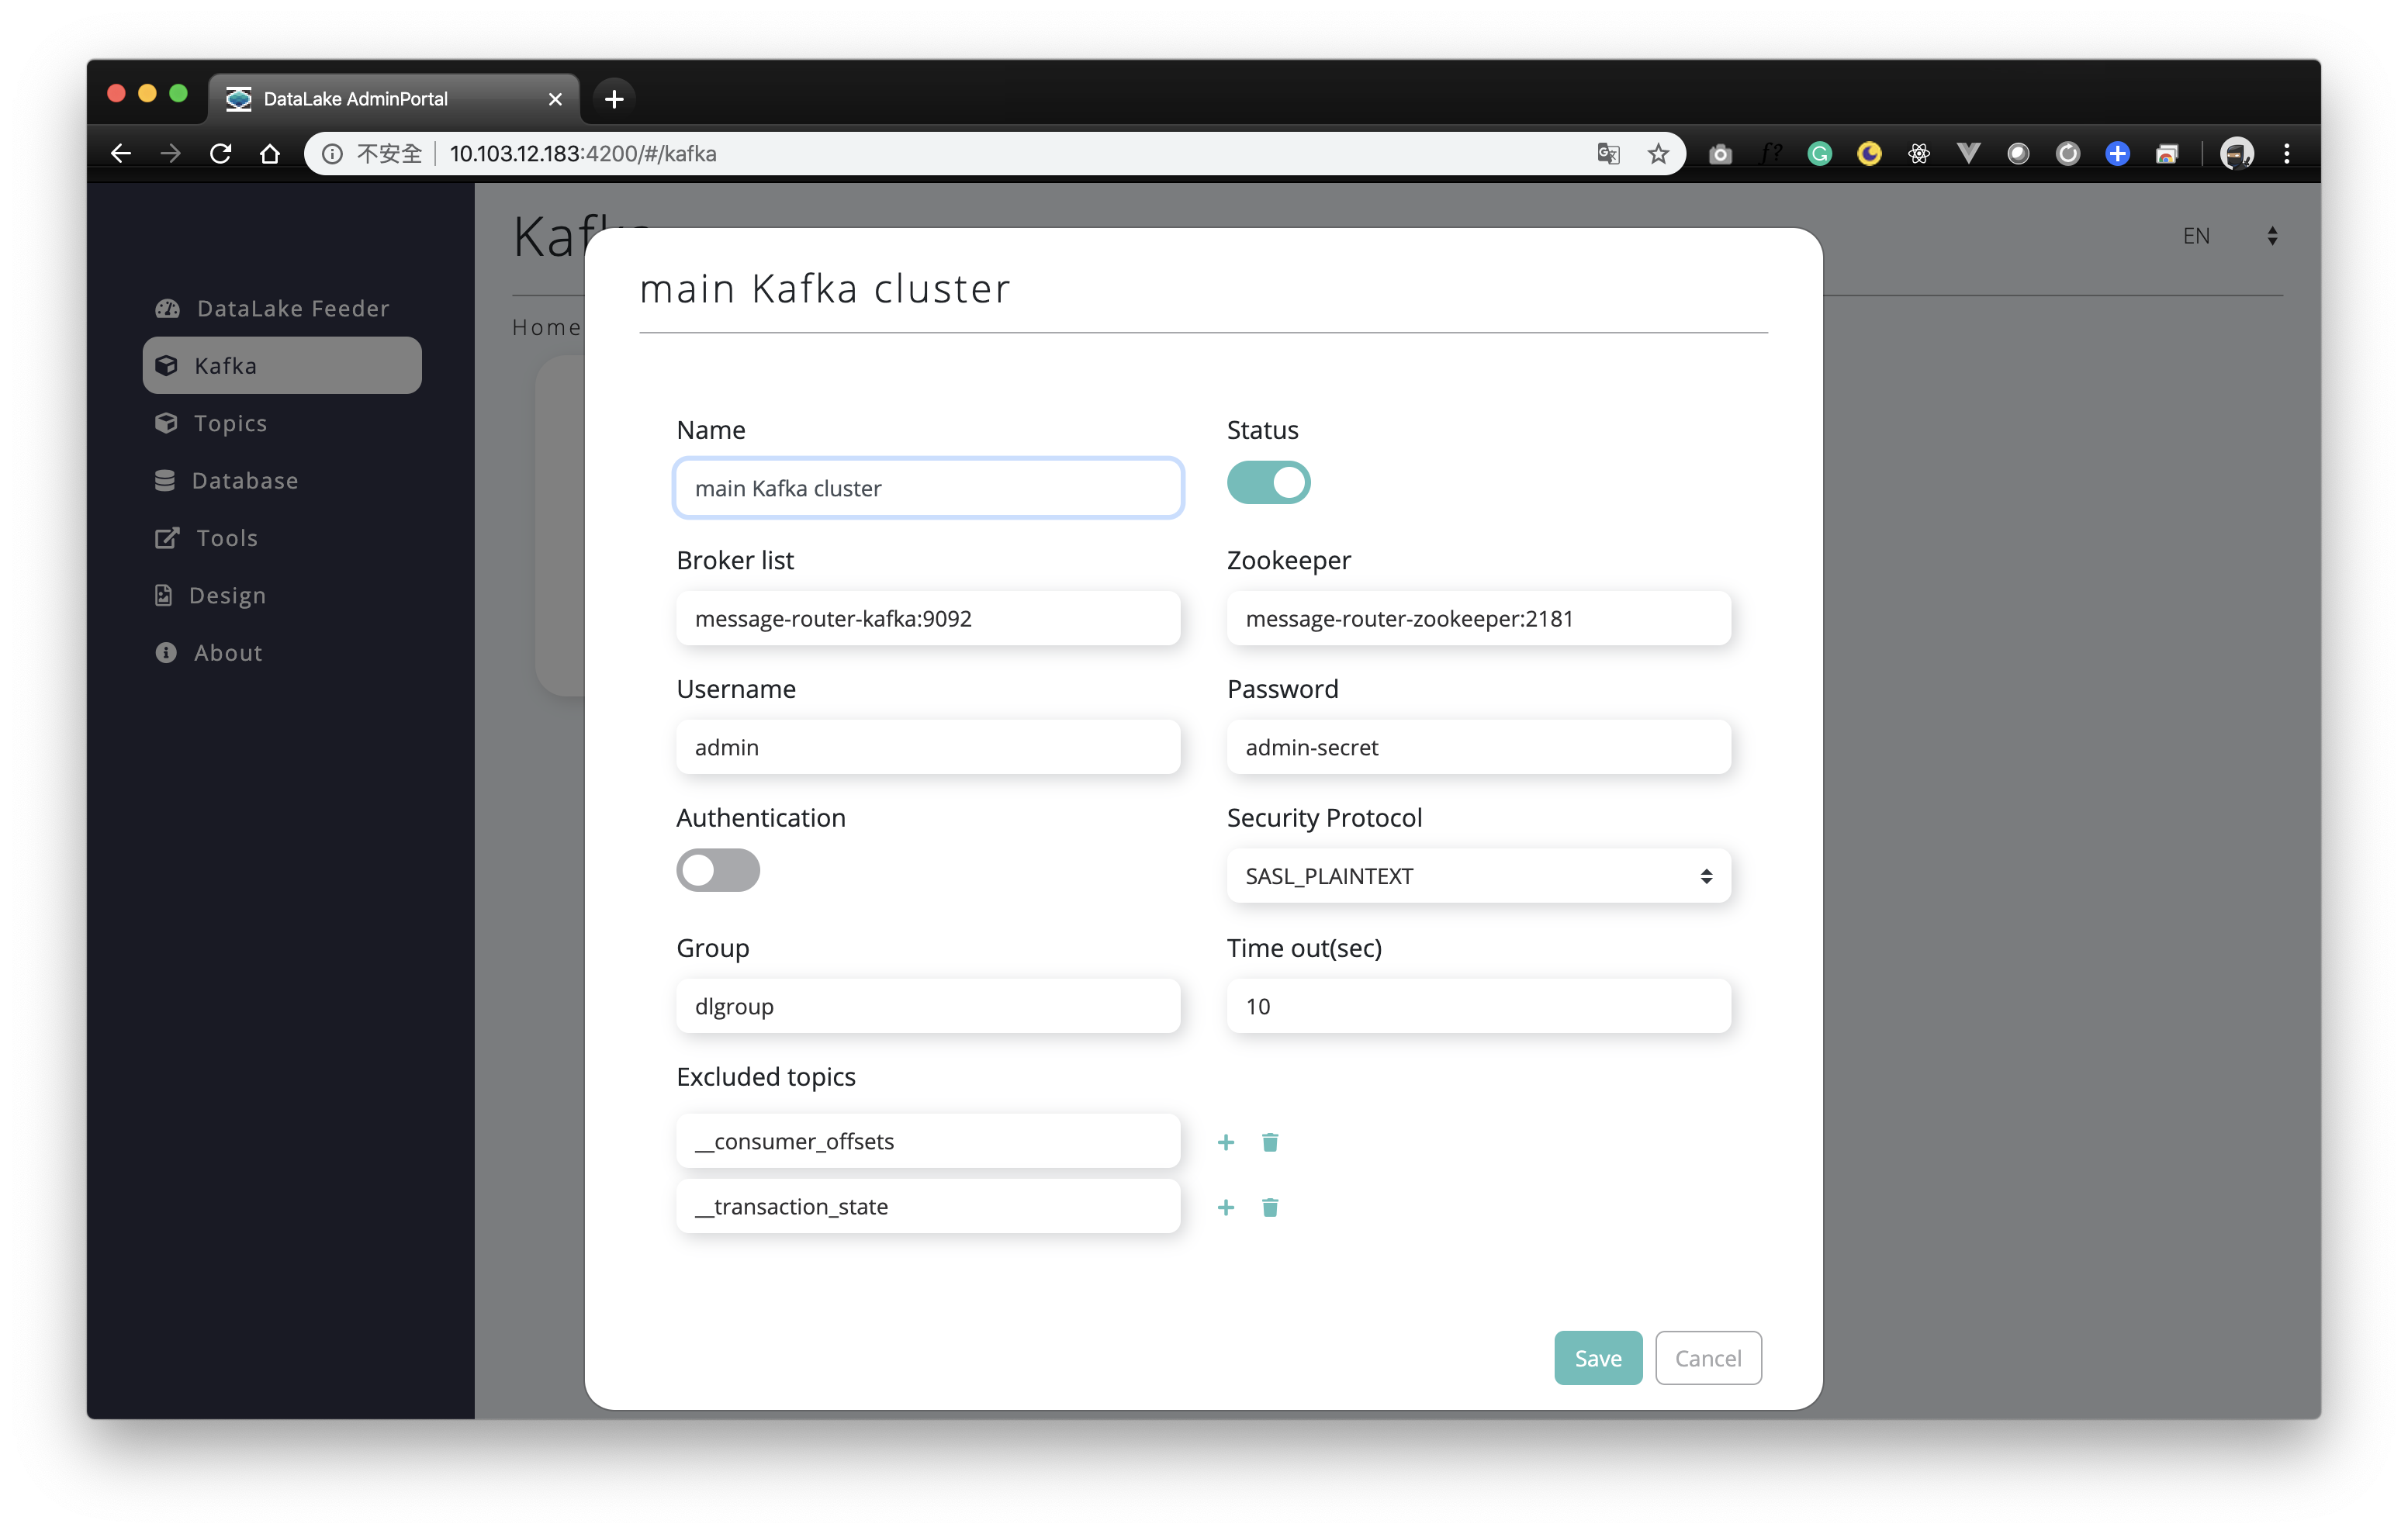
Task: Select the DataLake AdminPortal tab
Action: (x=394, y=99)
